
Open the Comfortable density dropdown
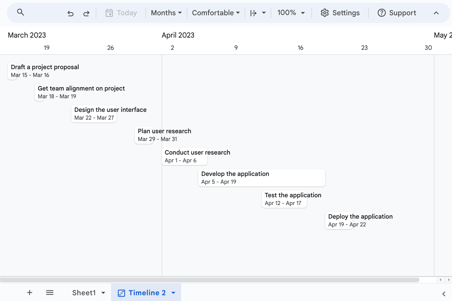pyautogui.click(x=216, y=13)
